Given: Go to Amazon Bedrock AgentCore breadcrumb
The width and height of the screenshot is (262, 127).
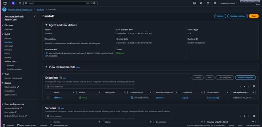Looking at the screenshot, I should (20, 9).
